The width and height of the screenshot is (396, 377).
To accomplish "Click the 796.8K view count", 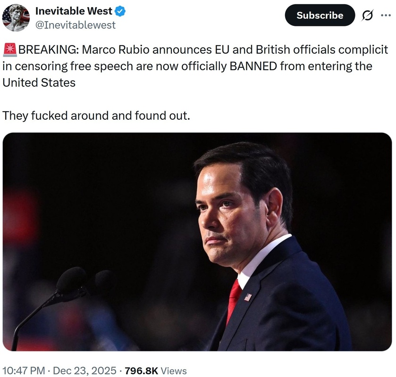I will click(x=142, y=371).
